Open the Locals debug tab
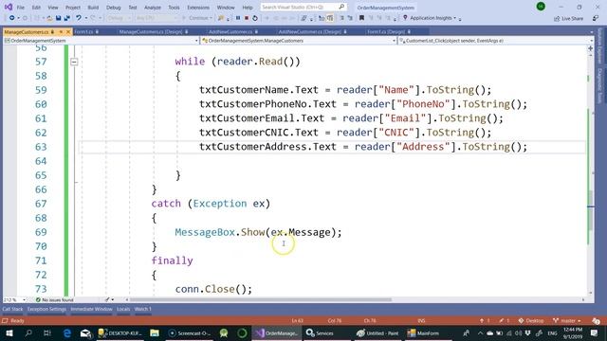 click(123, 309)
